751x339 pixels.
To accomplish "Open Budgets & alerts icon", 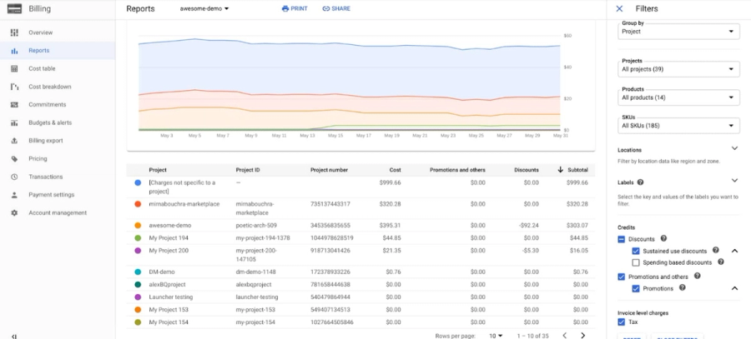I will (x=14, y=123).
